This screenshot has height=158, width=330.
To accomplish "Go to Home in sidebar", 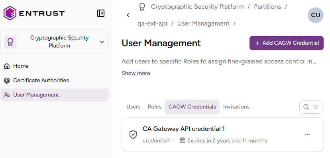I will pyautogui.click(x=21, y=66).
